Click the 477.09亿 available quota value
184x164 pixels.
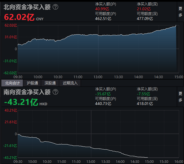(x=145, y=19)
